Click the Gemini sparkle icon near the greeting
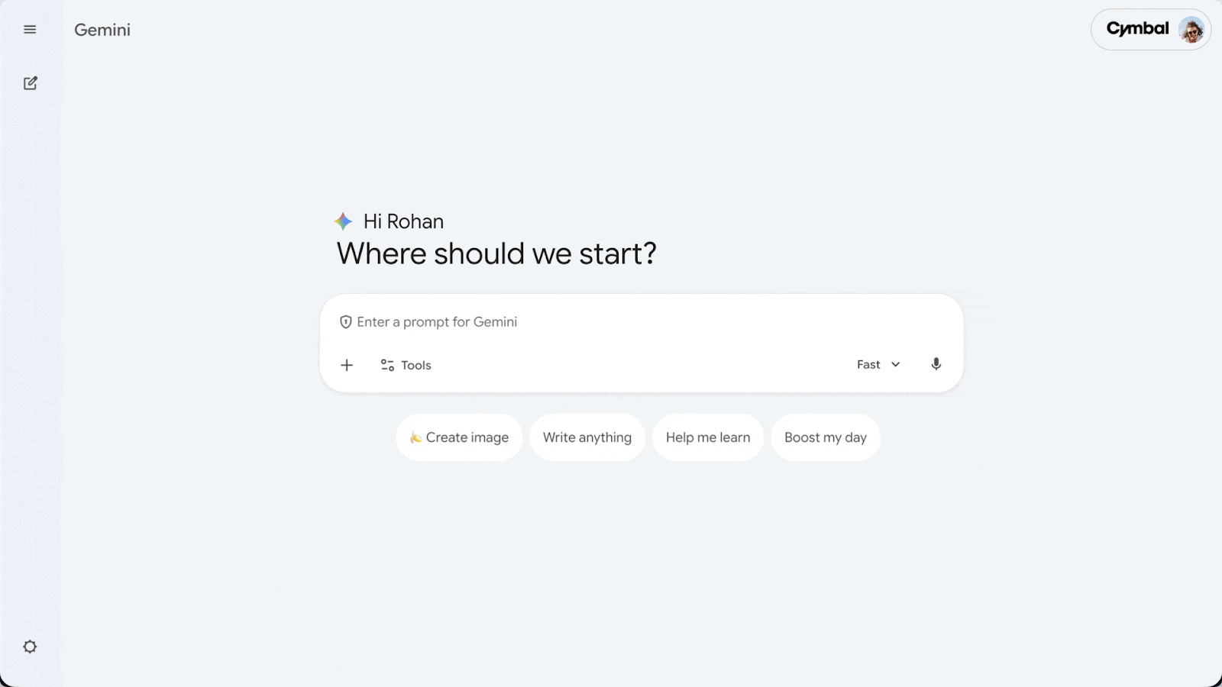 [x=342, y=221]
